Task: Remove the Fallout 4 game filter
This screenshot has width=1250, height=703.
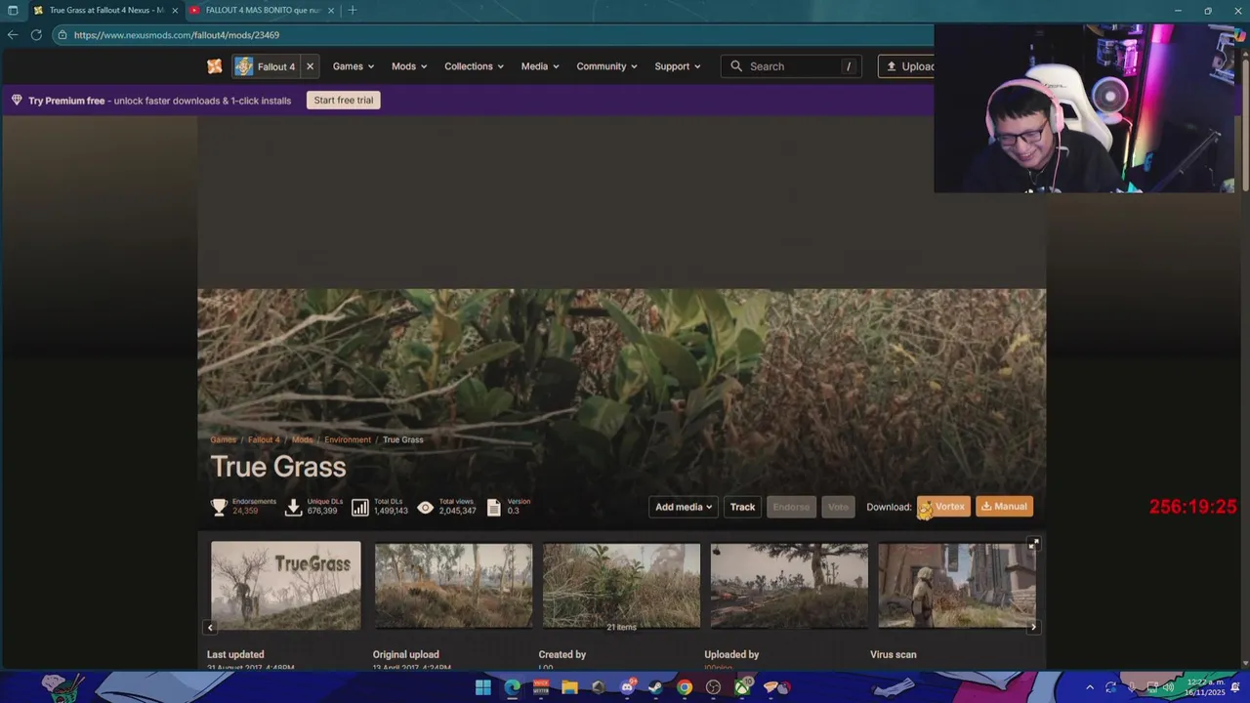Action: pyautogui.click(x=310, y=66)
